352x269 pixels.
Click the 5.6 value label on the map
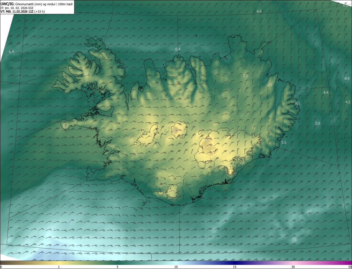[x=284, y=142]
